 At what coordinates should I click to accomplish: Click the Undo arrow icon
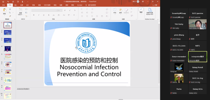coord(8,2)
